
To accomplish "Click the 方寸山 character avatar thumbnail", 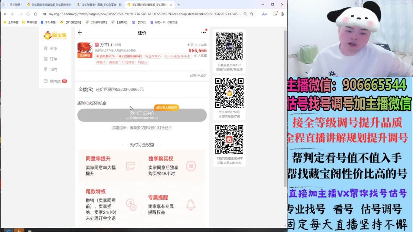I will point(85,50).
